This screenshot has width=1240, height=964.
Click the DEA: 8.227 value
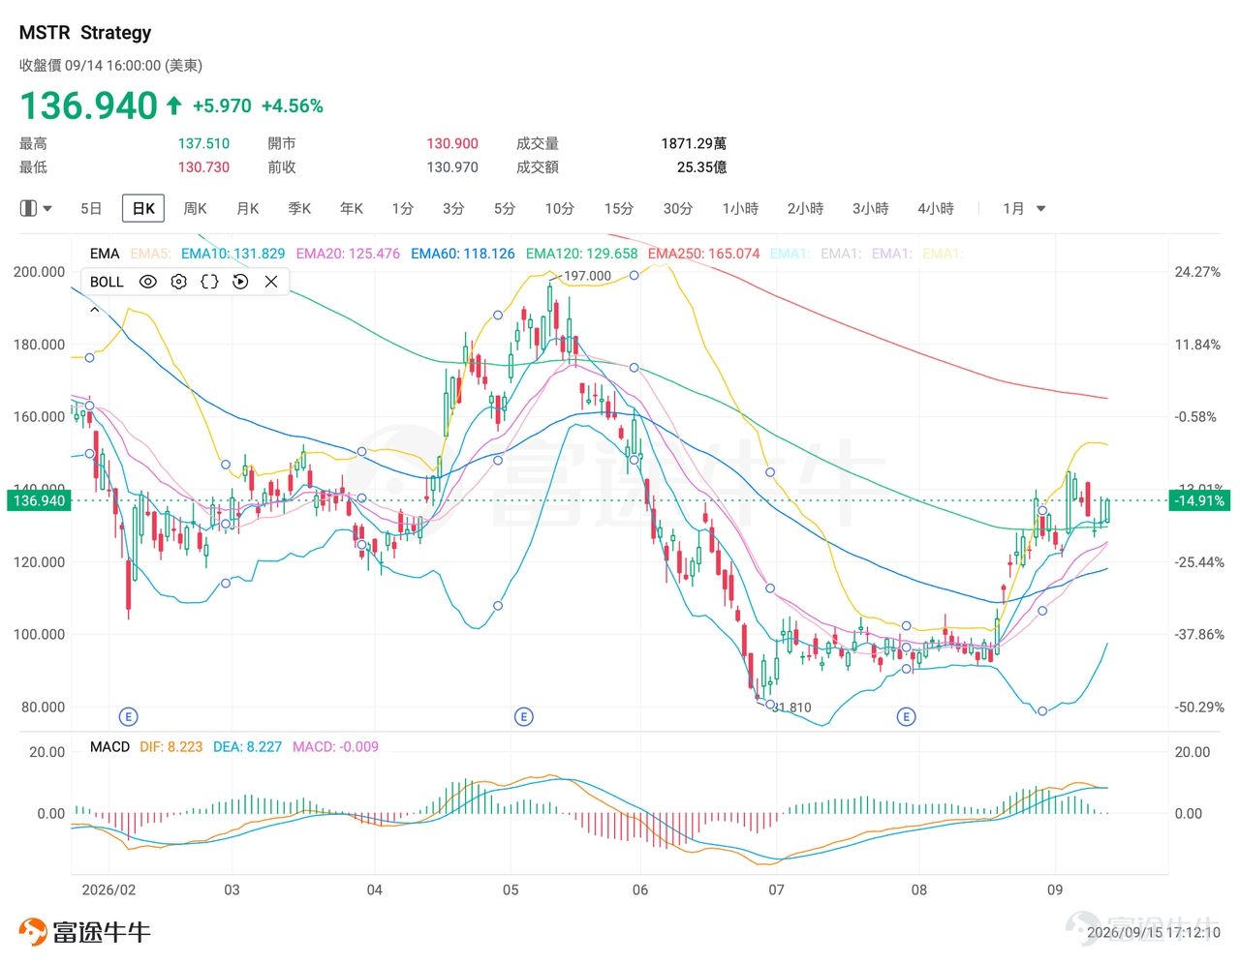click(x=247, y=746)
